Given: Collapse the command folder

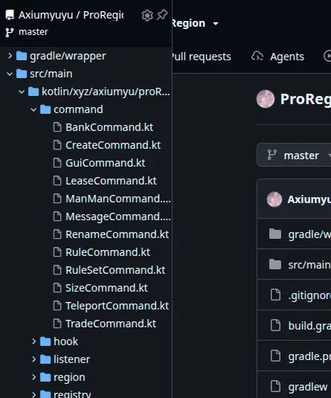Looking at the screenshot, I should [x=33, y=109].
